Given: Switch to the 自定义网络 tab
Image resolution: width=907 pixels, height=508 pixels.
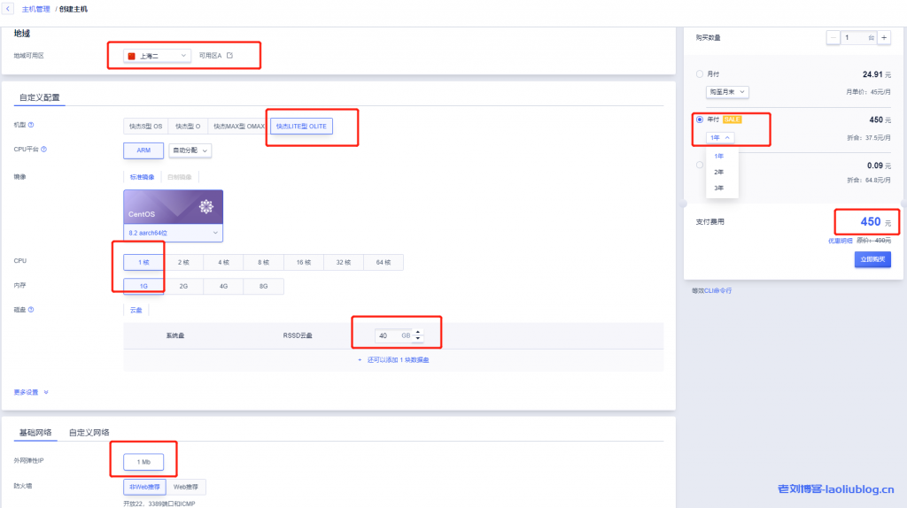Looking at the screenshot, I should [x=89, y=433].
